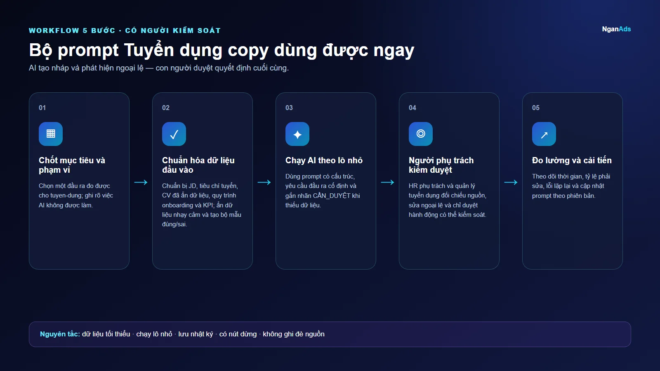Click the 'Nguyên tắc:' label in footer bar
The width and height of the screenshot is (660, 371).
pos(60,334)
